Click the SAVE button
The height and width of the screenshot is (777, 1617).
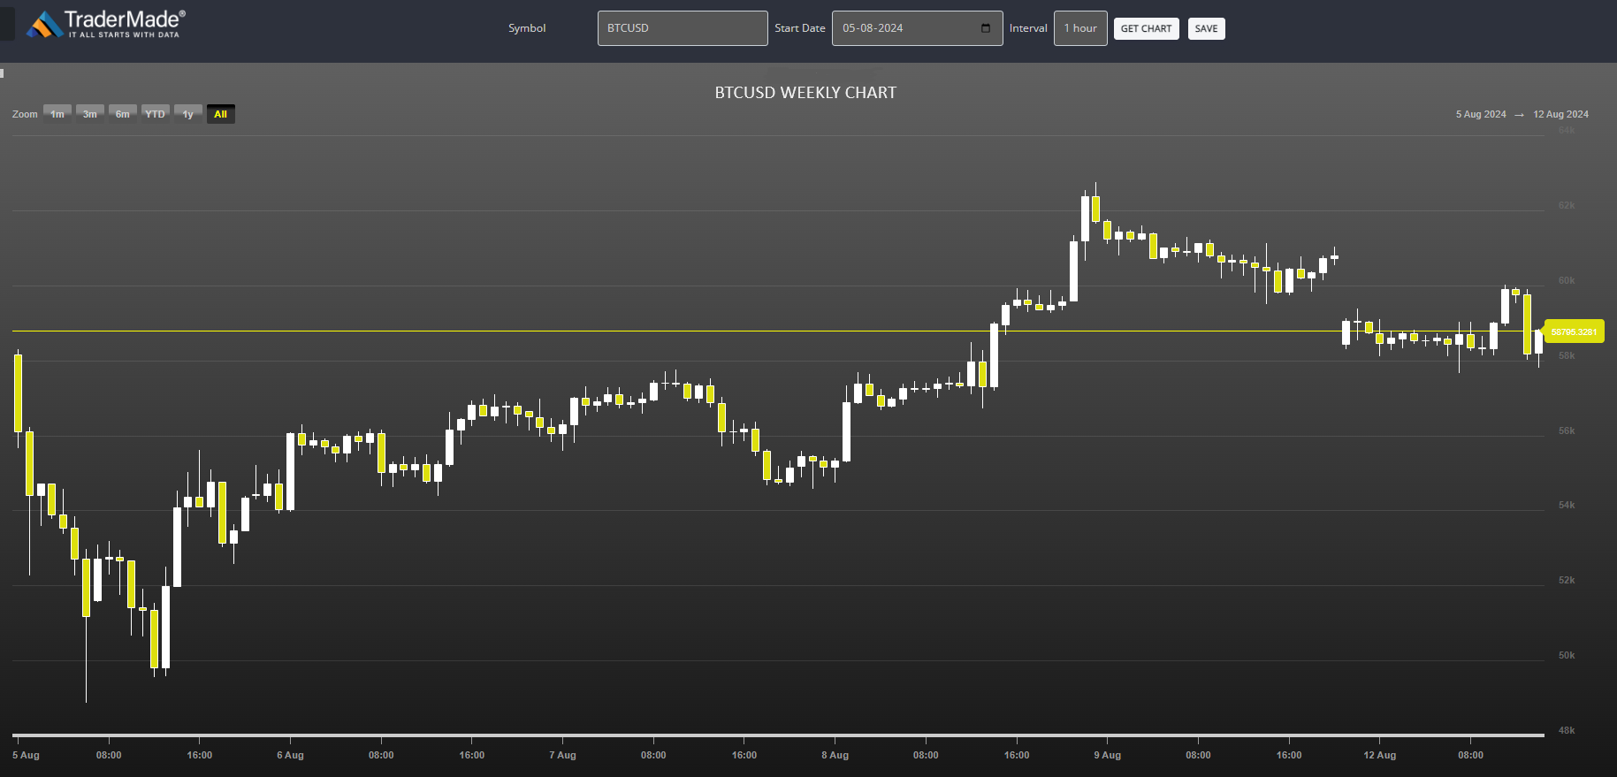tap(1206, 28)
